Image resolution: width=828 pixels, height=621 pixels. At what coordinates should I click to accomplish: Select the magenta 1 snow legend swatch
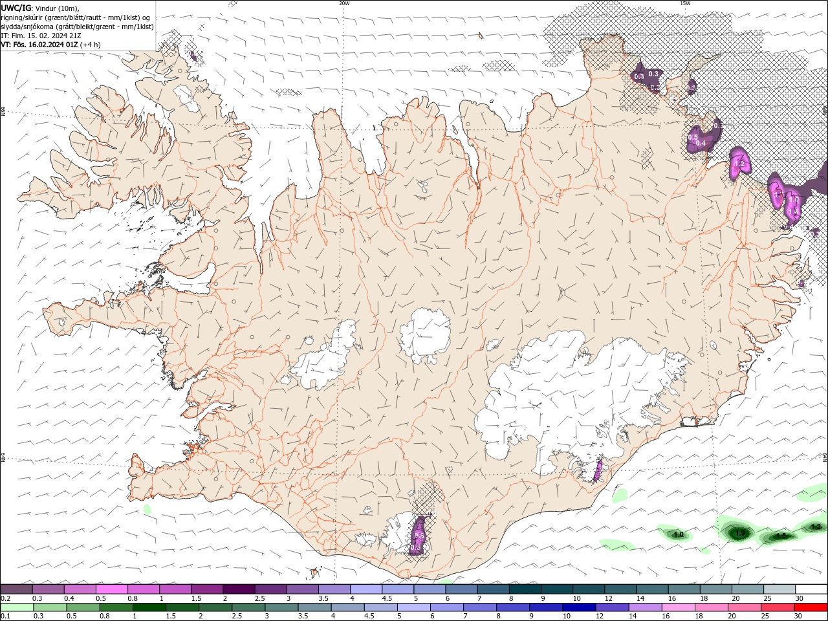[x=175, y=589]
